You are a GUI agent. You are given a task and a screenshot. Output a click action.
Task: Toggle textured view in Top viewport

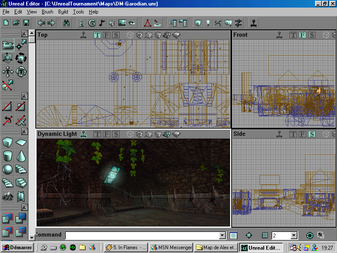(157, 35)
